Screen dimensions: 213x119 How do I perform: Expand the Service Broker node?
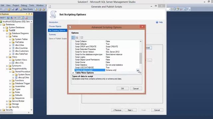pyautogui.click(x=7, y=101)
